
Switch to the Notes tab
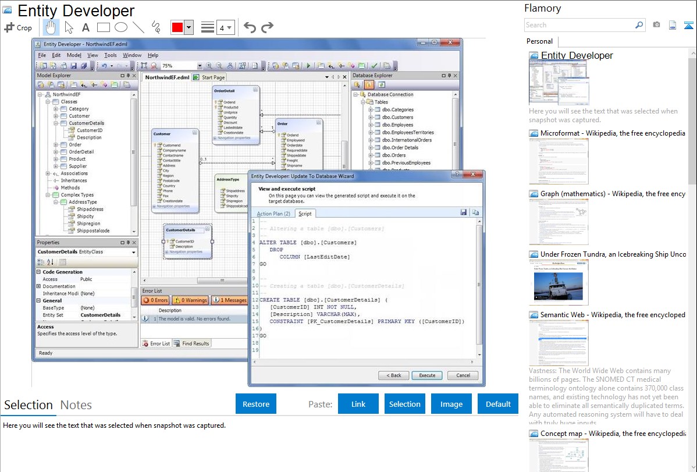pos(76,405)
